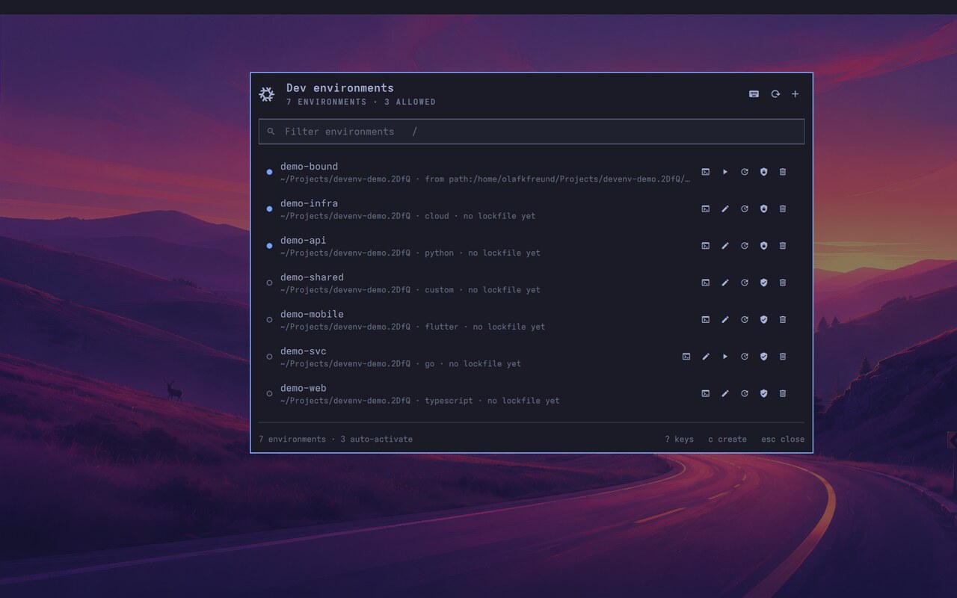This screenshot has width=957, height=598.
Task: Toggle the shield permission for demo-api
Action: coord(763,246)
